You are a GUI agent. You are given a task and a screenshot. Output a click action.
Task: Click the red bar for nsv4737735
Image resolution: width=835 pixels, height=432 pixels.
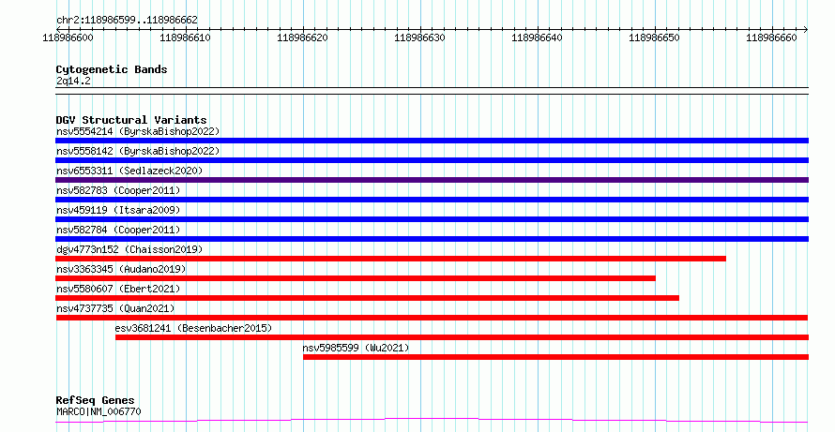(x=432, y=318)
